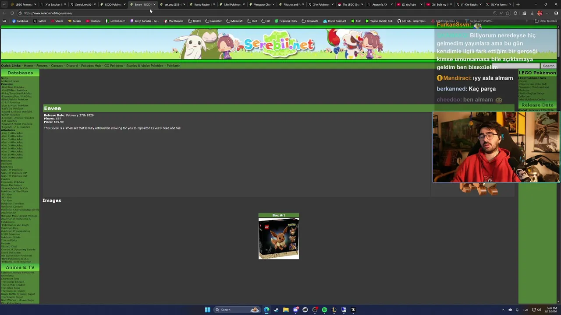Image resolution: width=561 pixels, height=315 pixels.
Task: Open Microsoft Edge from the taskbar
Action: (266, 310)
